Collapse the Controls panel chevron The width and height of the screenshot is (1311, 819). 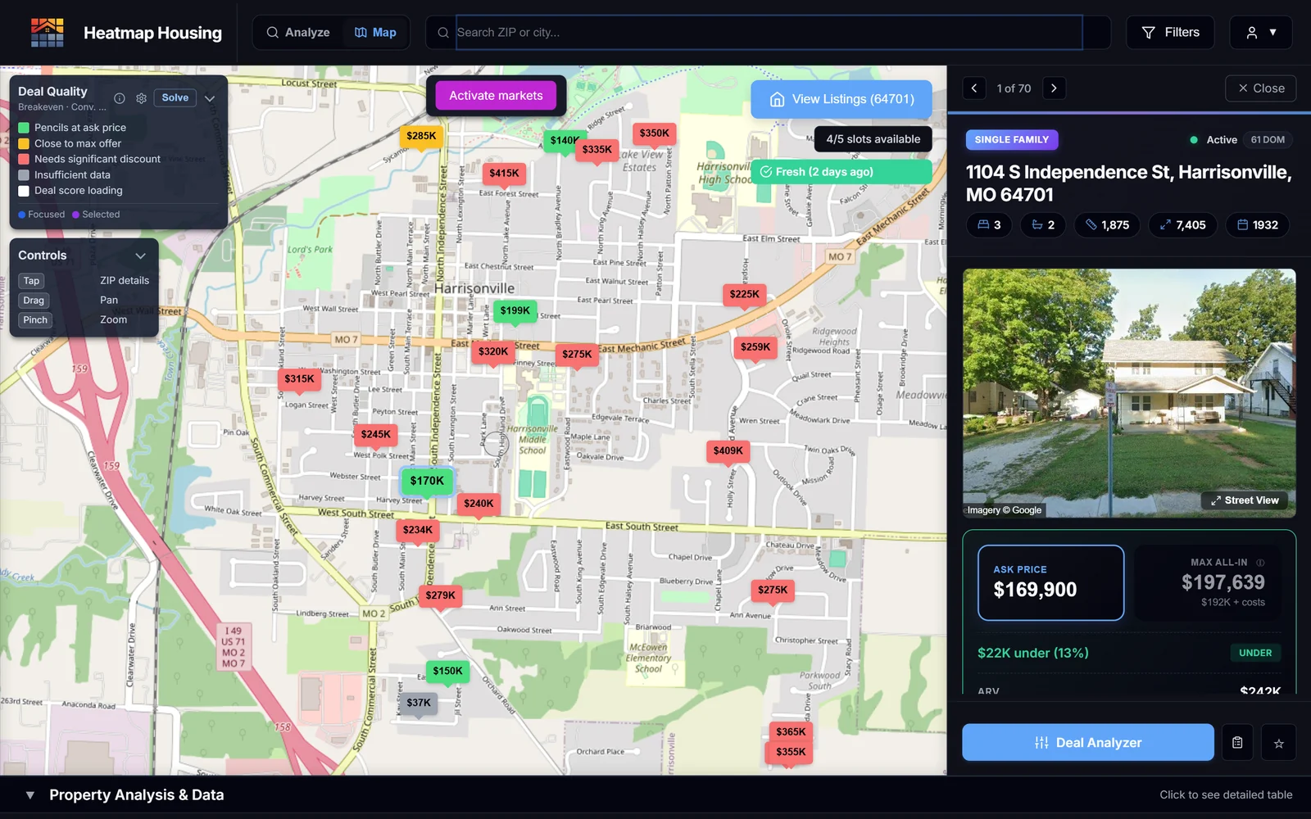[141, 256]
